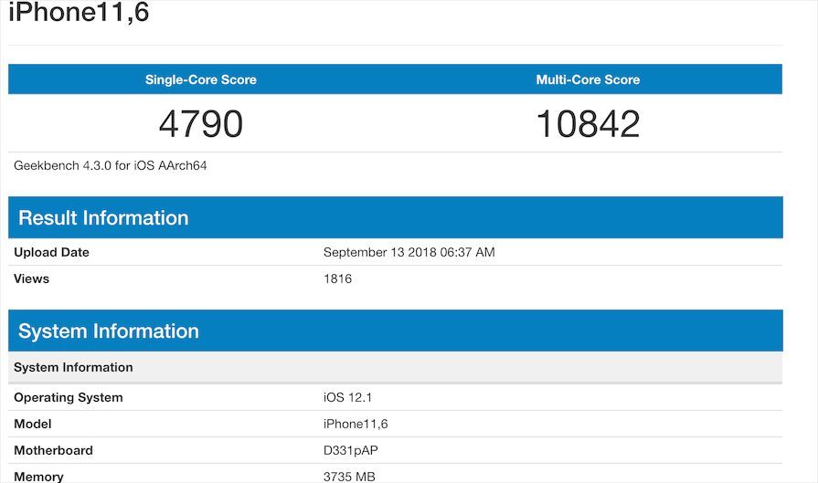Select the Views label
This screenshot has height=483, width=818.
pos(31,278)
